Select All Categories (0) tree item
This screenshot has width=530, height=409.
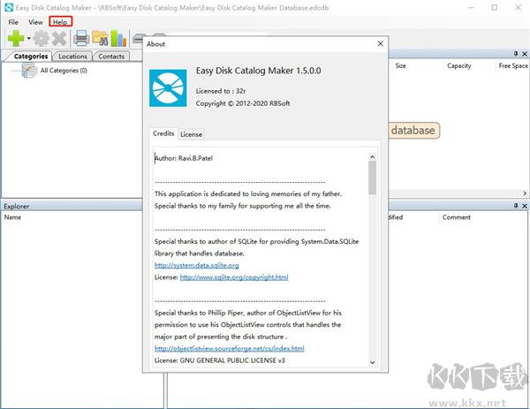[64, 71]
